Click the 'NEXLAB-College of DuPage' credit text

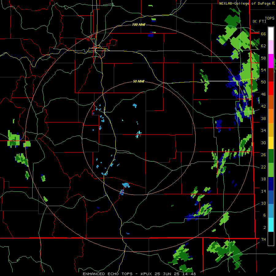(x=245, y=3)
